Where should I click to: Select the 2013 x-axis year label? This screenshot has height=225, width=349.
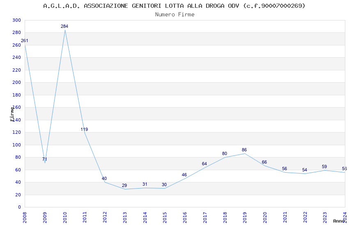coord(125,217)
